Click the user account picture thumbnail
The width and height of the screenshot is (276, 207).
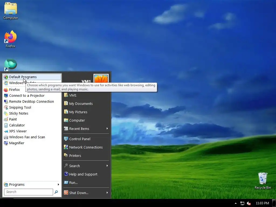pyautogui.click(x=101, y=78)
